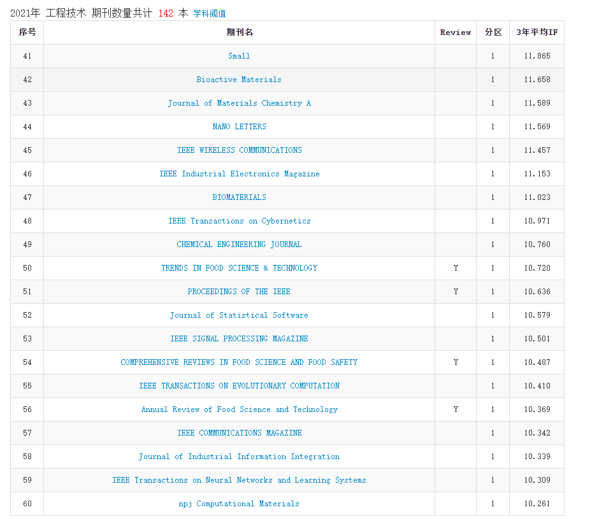The height and width of the screenshot is (519, 606).
Task: Select IF value 11.023
Action: click(x=537, y=197)
